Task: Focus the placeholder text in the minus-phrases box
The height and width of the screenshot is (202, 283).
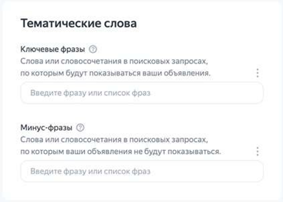Action: click(90, 171)
